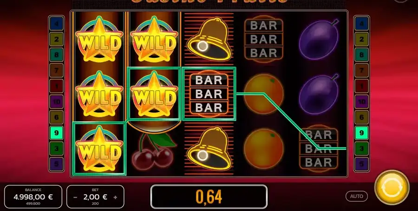
Task: Click the balance display box
Action: 33,197
